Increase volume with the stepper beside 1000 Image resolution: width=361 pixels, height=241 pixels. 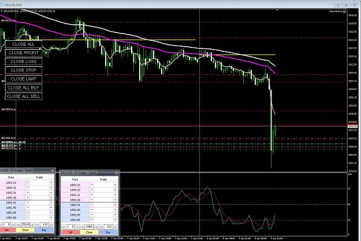[x=96, y=227]
